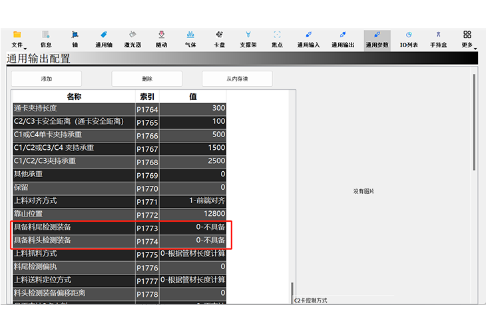Click the IO列表 toolbar icon

click(x=408, y=39)
